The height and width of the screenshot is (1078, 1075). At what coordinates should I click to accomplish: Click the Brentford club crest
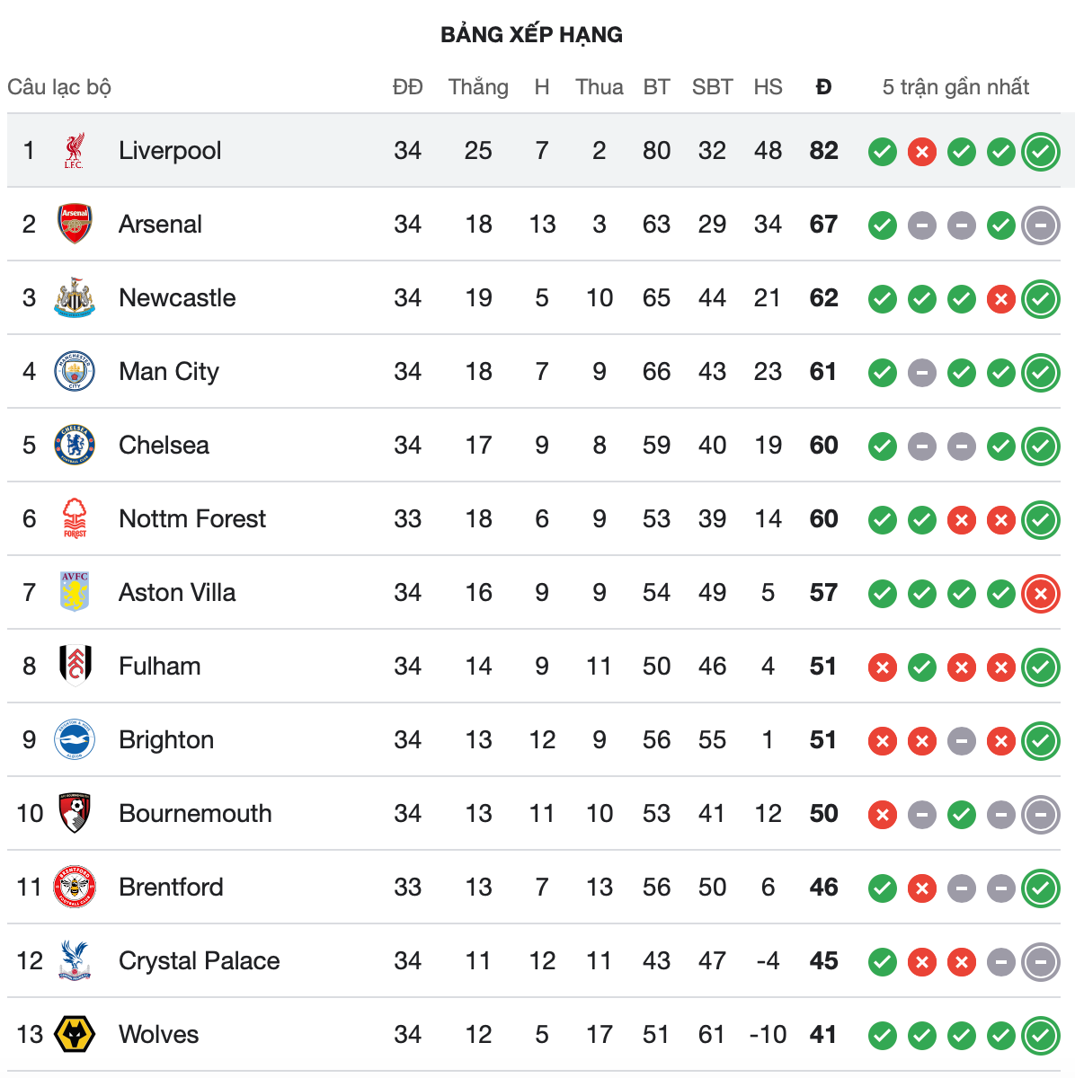(75, 888)
